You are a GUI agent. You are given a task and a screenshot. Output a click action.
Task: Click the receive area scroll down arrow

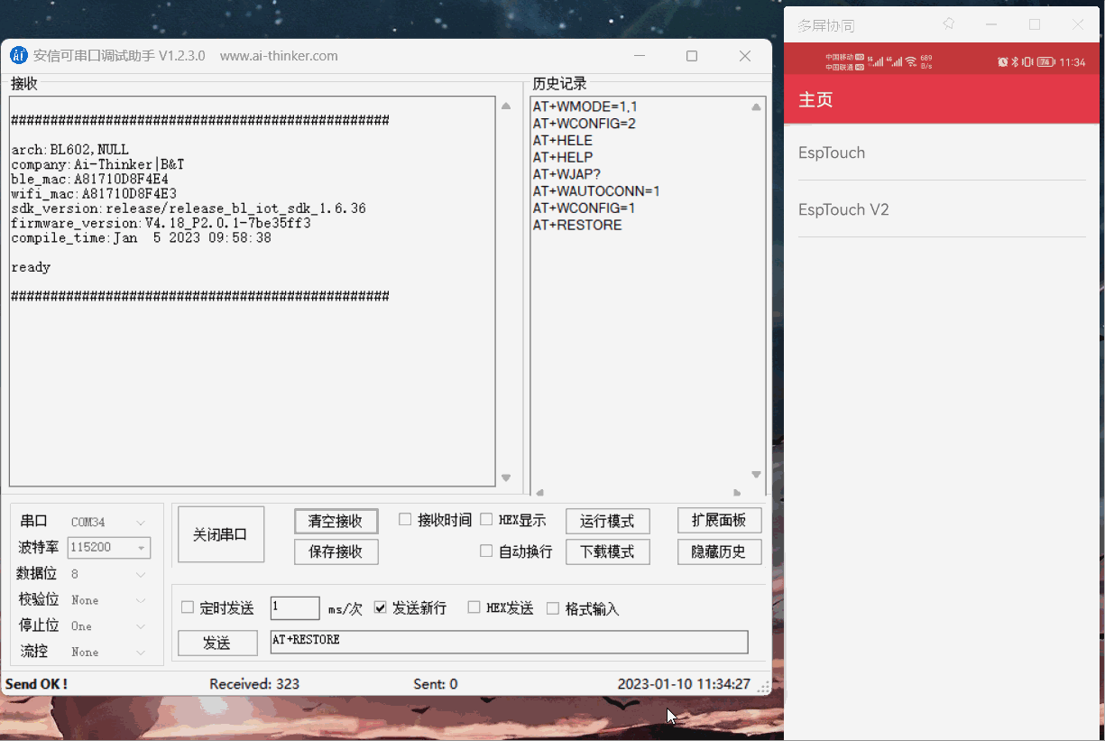pos(506,477)
